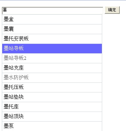Pick 墨托安装板 in the dropdown list
The image size is (126, 131).
pos(52,39)
